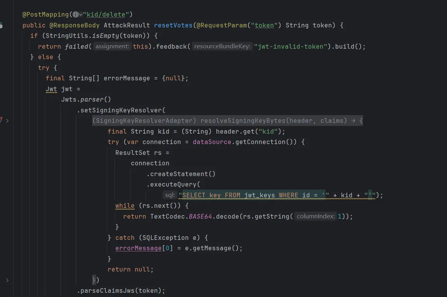447x297 pixels.
Task: Click the folded SigningKeyResolverAdapter lambda region
Action: 227,120
